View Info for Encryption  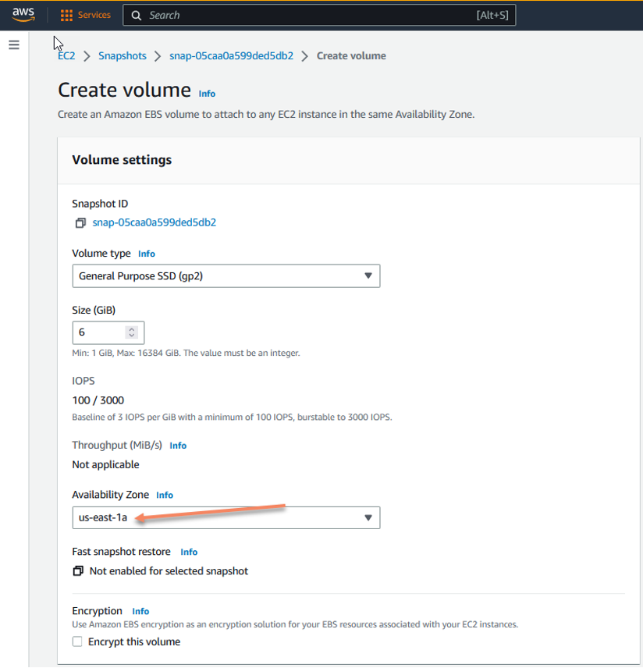click(140, 611)
